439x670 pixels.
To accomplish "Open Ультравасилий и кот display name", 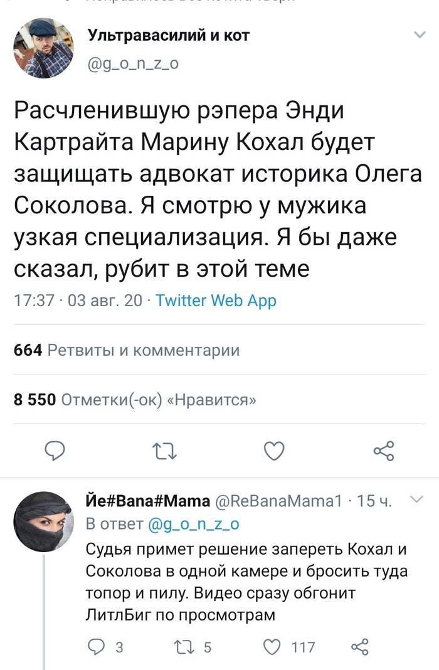I will [x=169, y=35].
